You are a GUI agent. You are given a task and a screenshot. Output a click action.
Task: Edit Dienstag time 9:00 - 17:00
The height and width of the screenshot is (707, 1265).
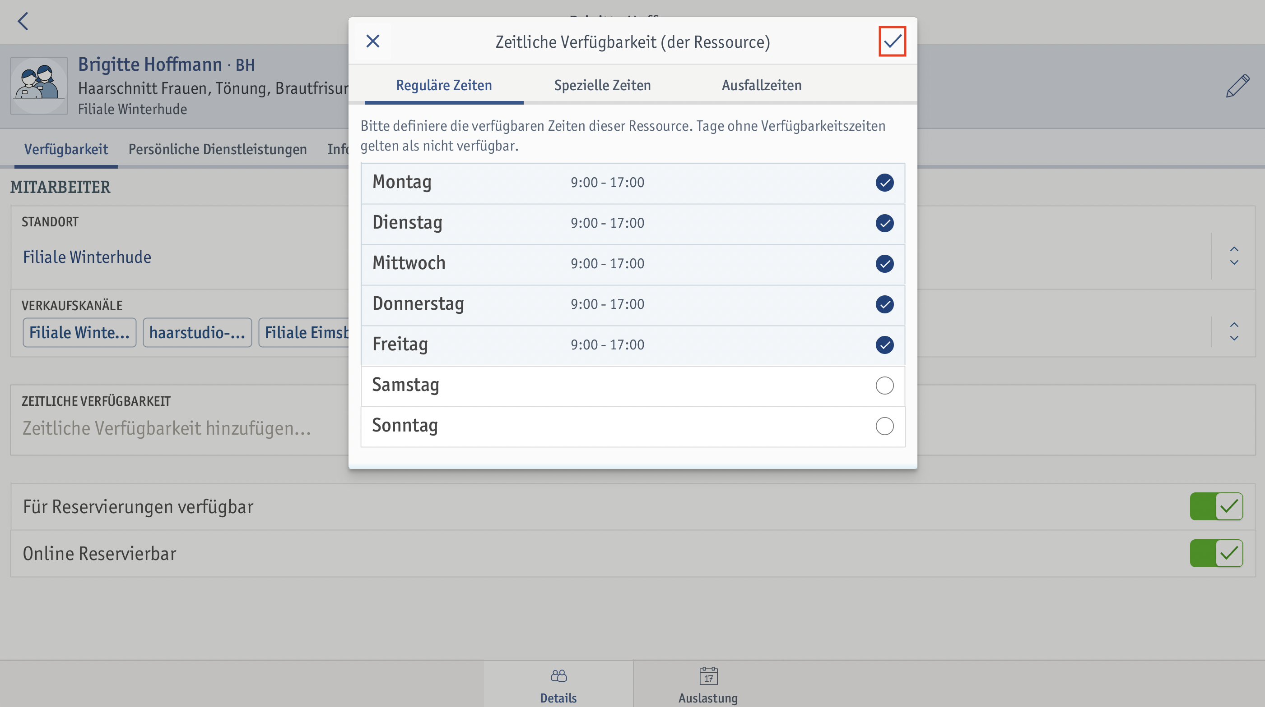pos(608,223)
